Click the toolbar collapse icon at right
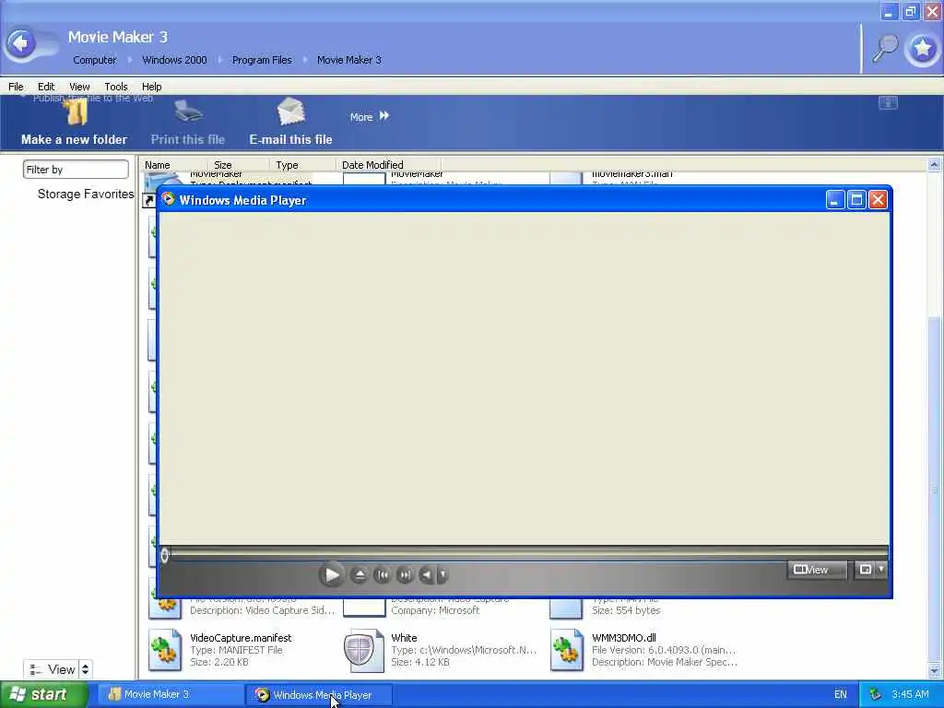 [888, 102]
